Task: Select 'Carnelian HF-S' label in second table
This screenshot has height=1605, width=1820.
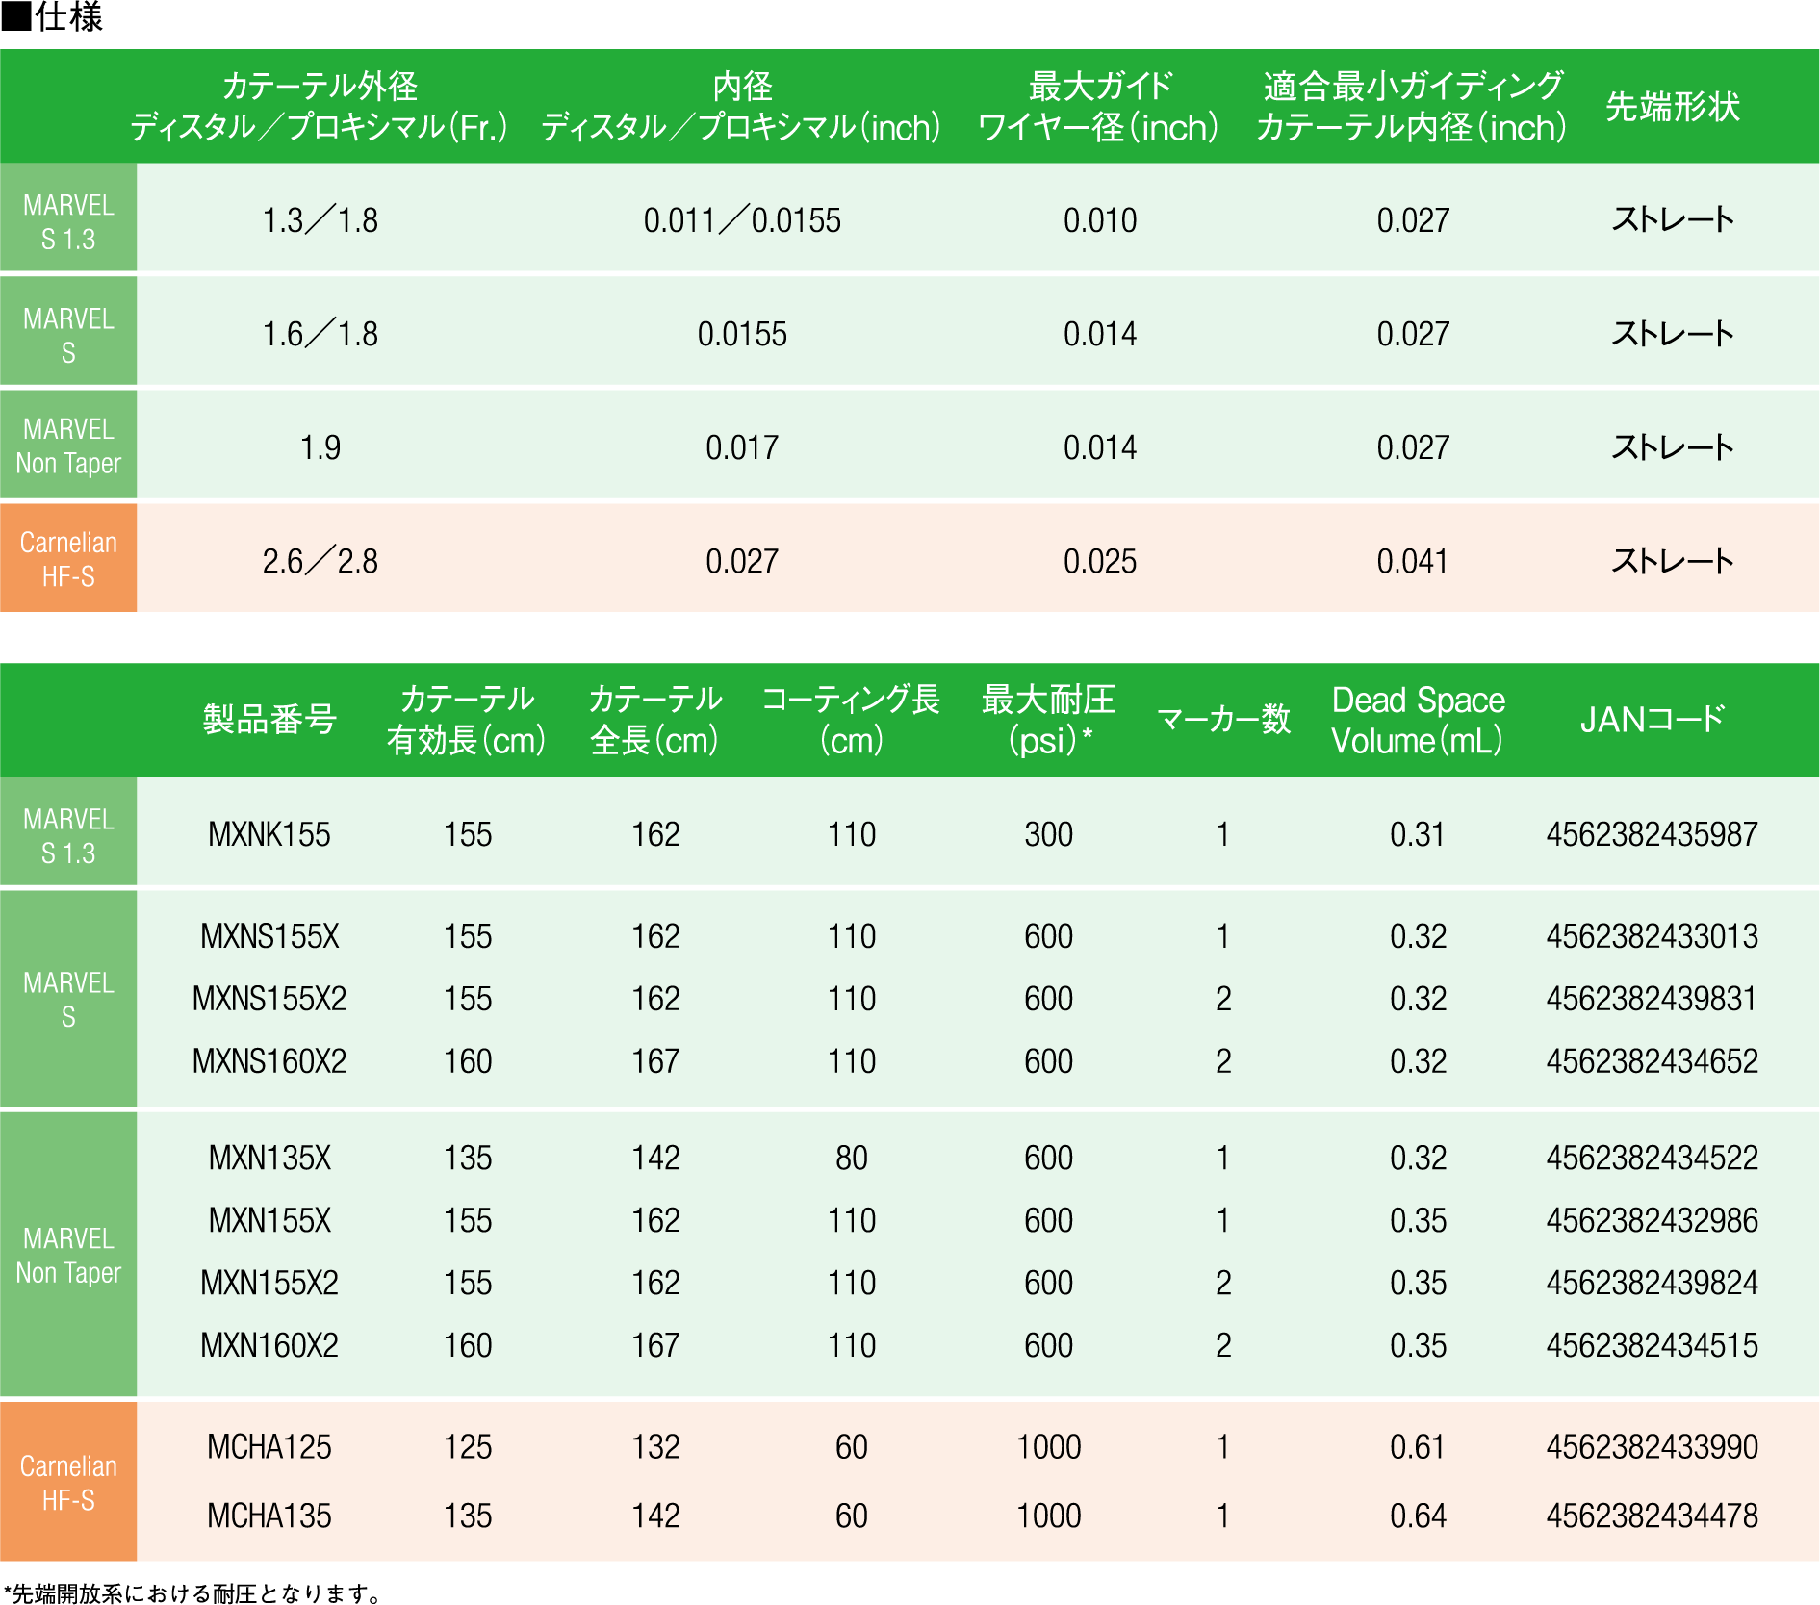Action: (68, 1483)
